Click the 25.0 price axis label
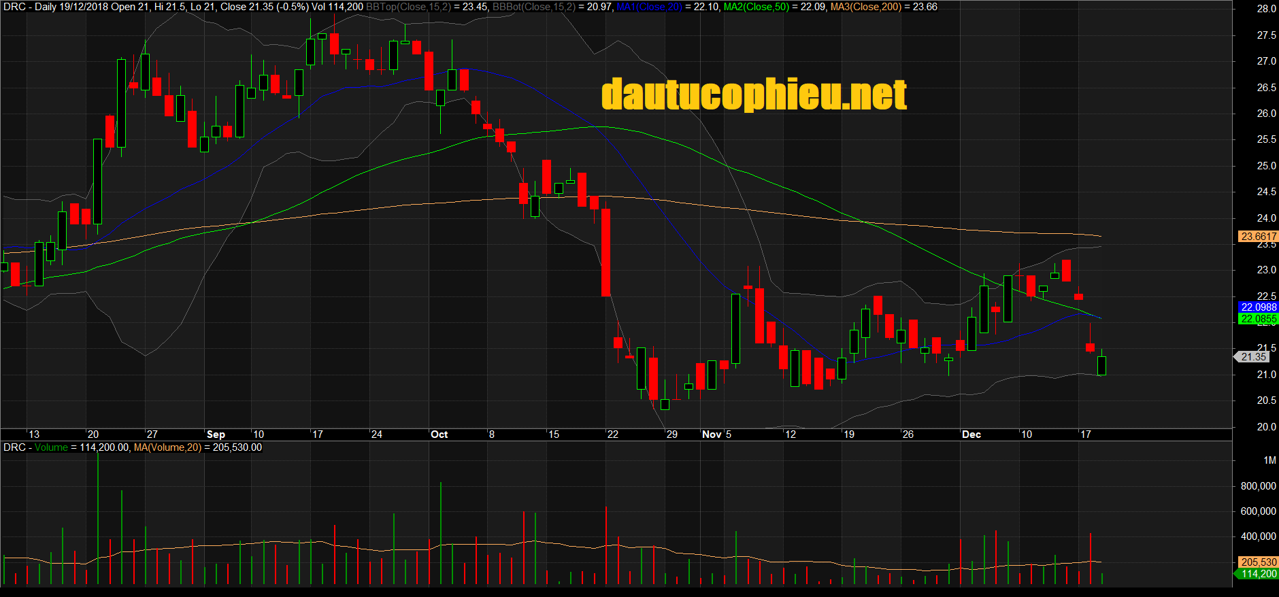1279x597 pixels. click(x=1266, y=166)
